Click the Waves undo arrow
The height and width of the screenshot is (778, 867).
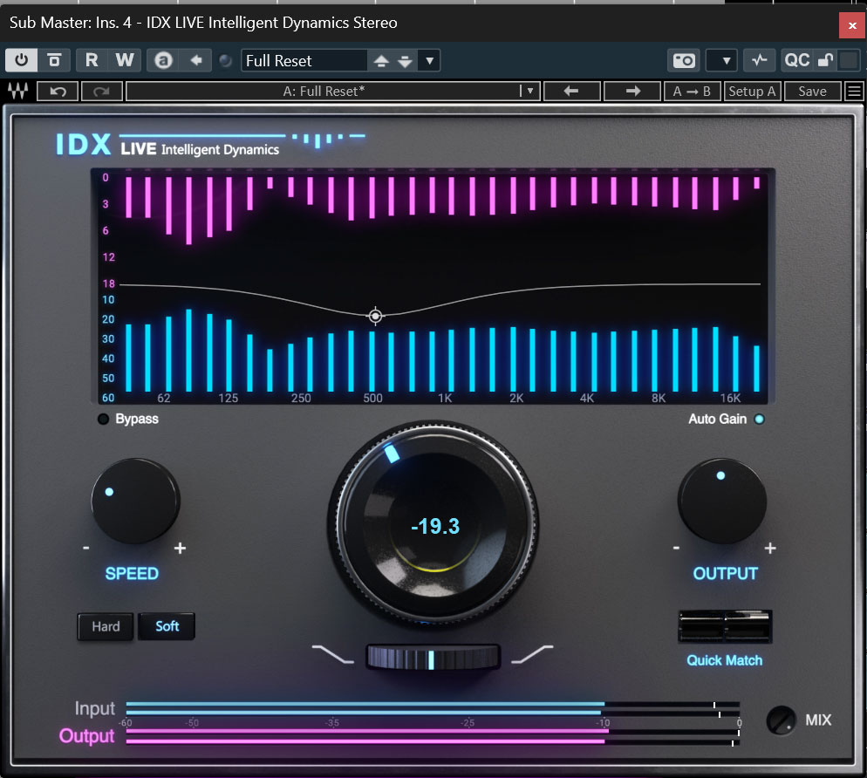[x=58, y=91]
